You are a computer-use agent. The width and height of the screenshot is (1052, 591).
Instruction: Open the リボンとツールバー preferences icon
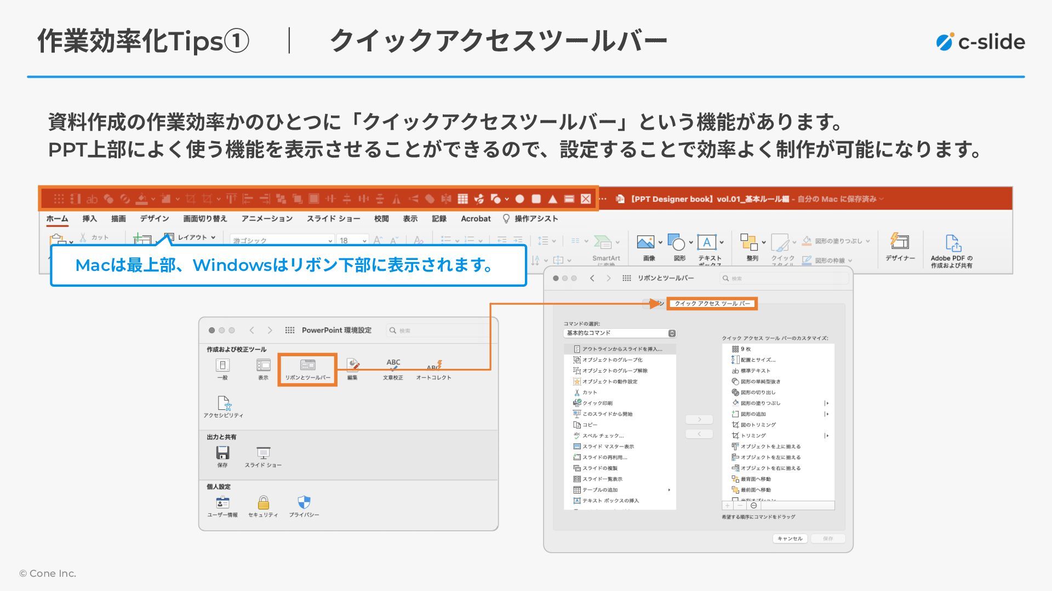pyautogui.click(x=307, y=366)
